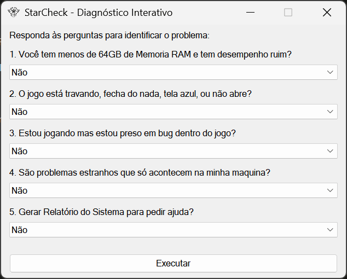Click the chevron arrow on the strange problems question
347x279 pixels.
pyautogui.click(x=330, y=190)
